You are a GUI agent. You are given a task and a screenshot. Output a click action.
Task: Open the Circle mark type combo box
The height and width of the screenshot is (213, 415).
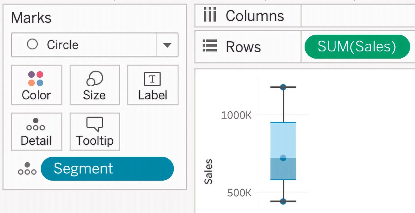coord(95,45)
